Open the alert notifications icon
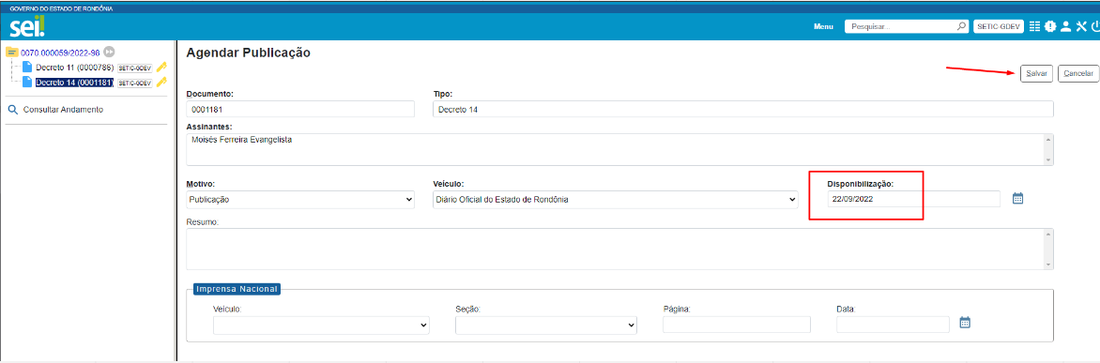 click(1050, 26)
